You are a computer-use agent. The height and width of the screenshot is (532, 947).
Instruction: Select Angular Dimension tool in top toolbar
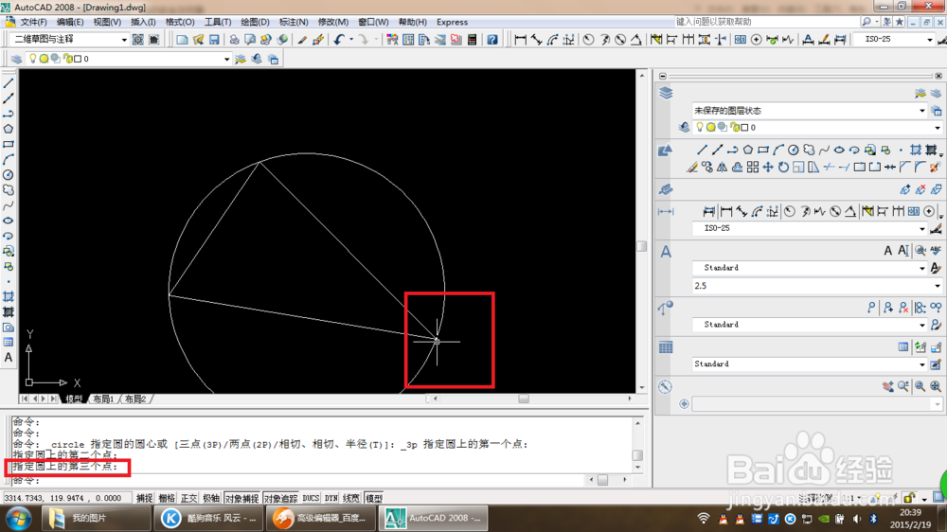[x=636, y=40]
